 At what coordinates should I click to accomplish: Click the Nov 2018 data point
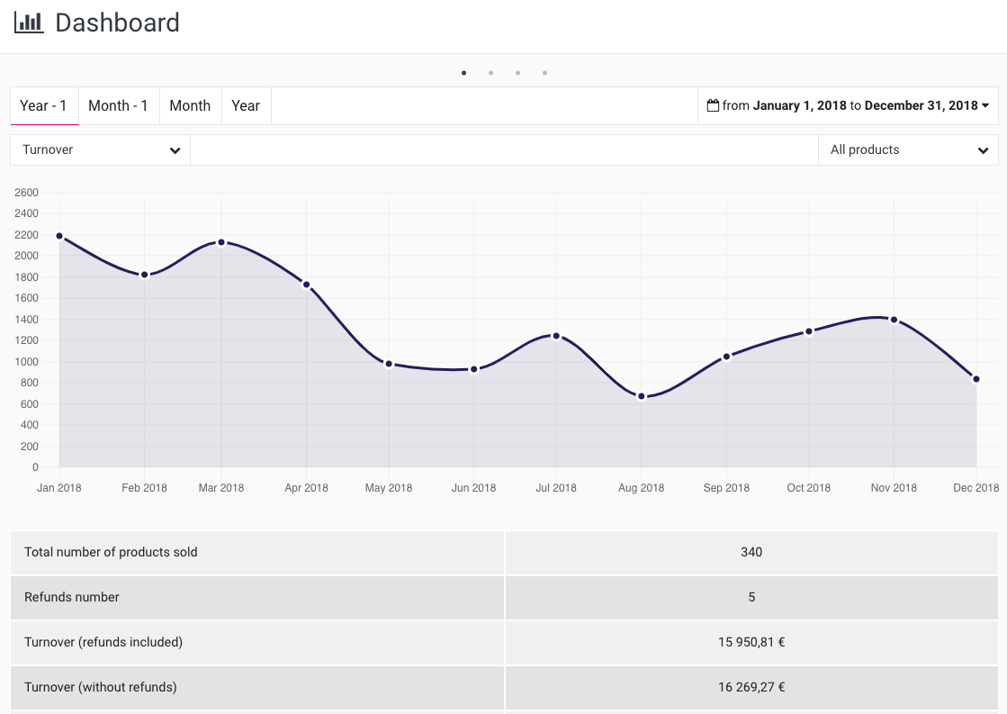[x=894, y=320]
